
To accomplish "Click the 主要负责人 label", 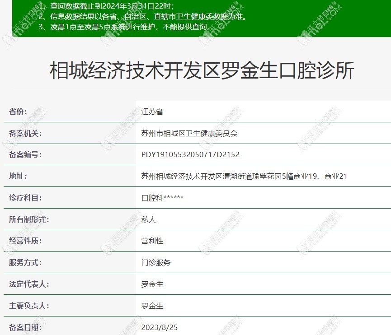I will [x=29, y=306].
